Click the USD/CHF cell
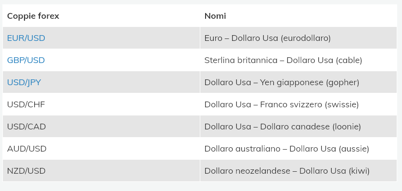This screenshot has height=191, width=402. [101, 104]
